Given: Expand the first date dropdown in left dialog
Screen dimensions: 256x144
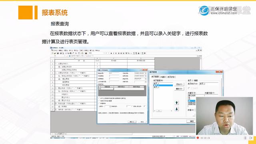Looking at the screenshot, I should tap(146, 73).
